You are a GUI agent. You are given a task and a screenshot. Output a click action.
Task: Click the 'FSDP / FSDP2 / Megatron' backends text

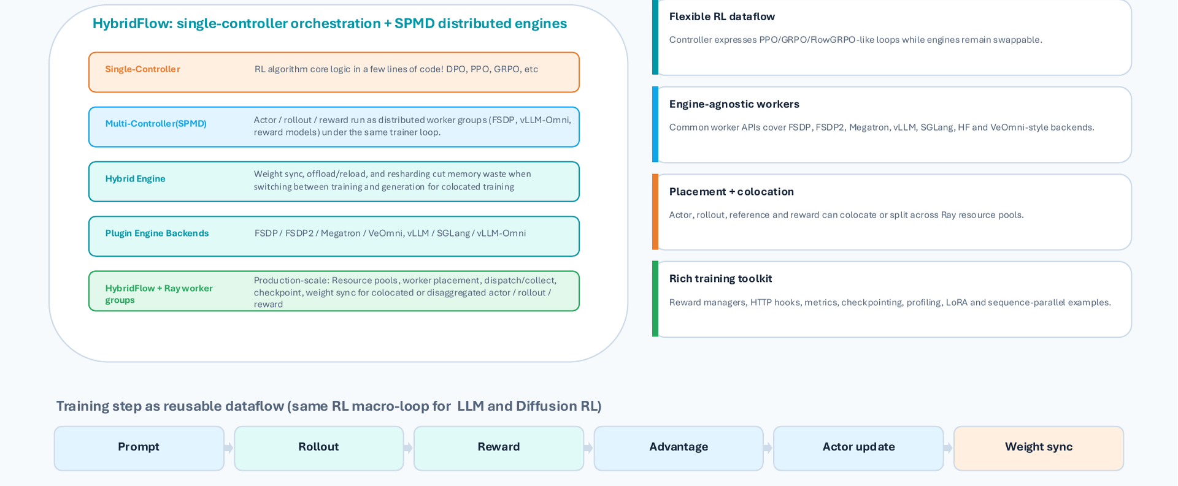coord(390,234)
